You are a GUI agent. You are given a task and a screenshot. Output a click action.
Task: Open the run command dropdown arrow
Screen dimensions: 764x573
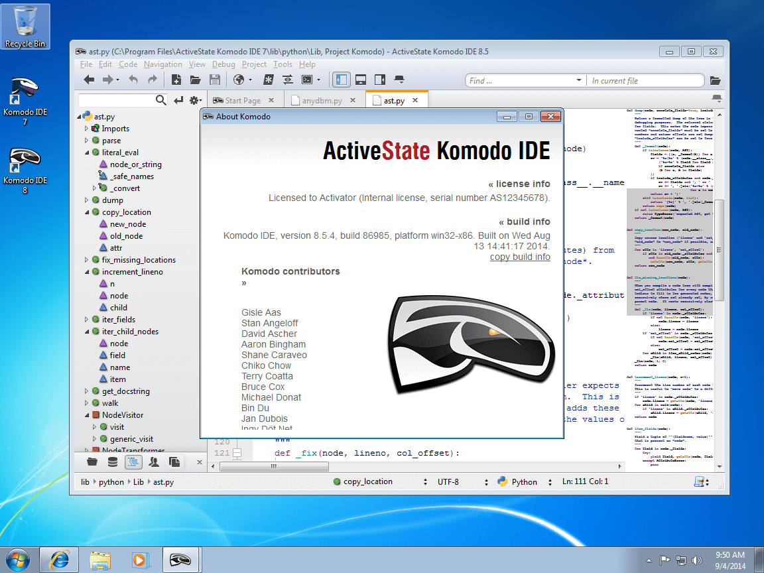(x=318, y=80)
